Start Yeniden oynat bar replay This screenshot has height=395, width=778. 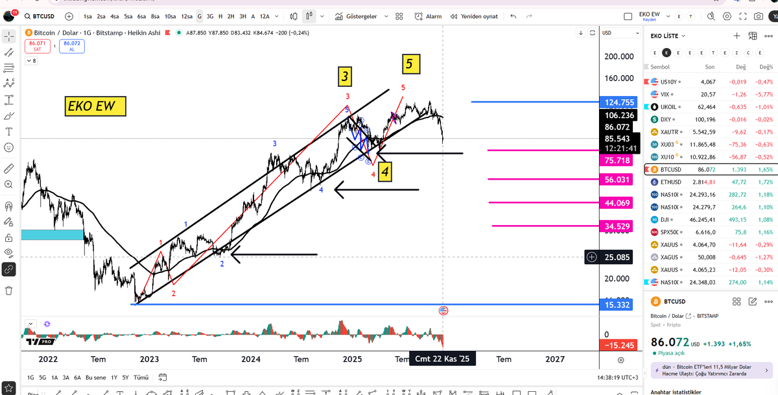(475, 16)
